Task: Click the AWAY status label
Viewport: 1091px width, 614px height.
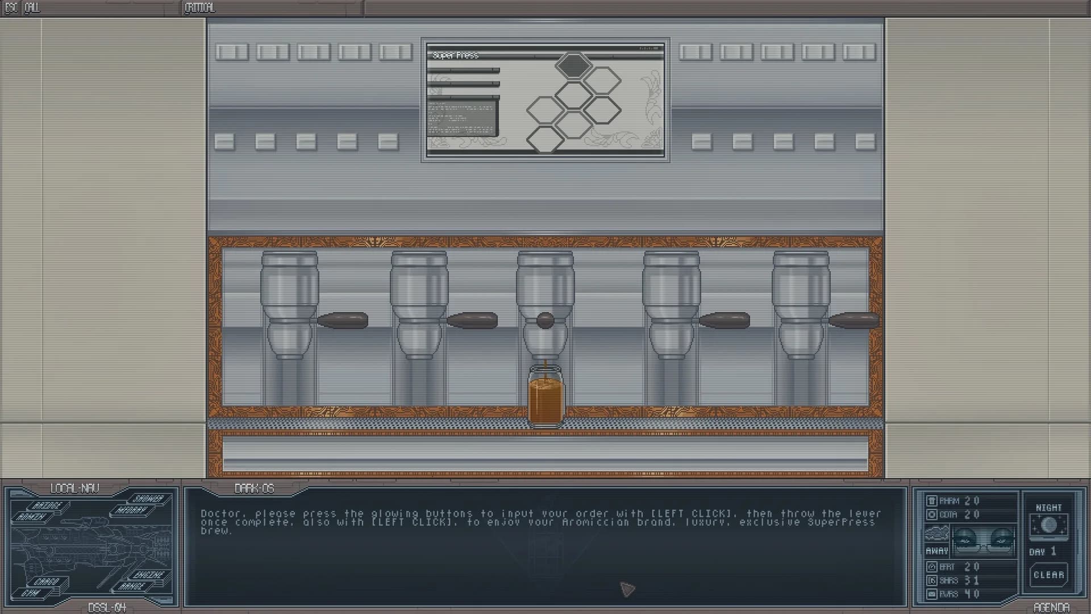Action: pos(937,550)
